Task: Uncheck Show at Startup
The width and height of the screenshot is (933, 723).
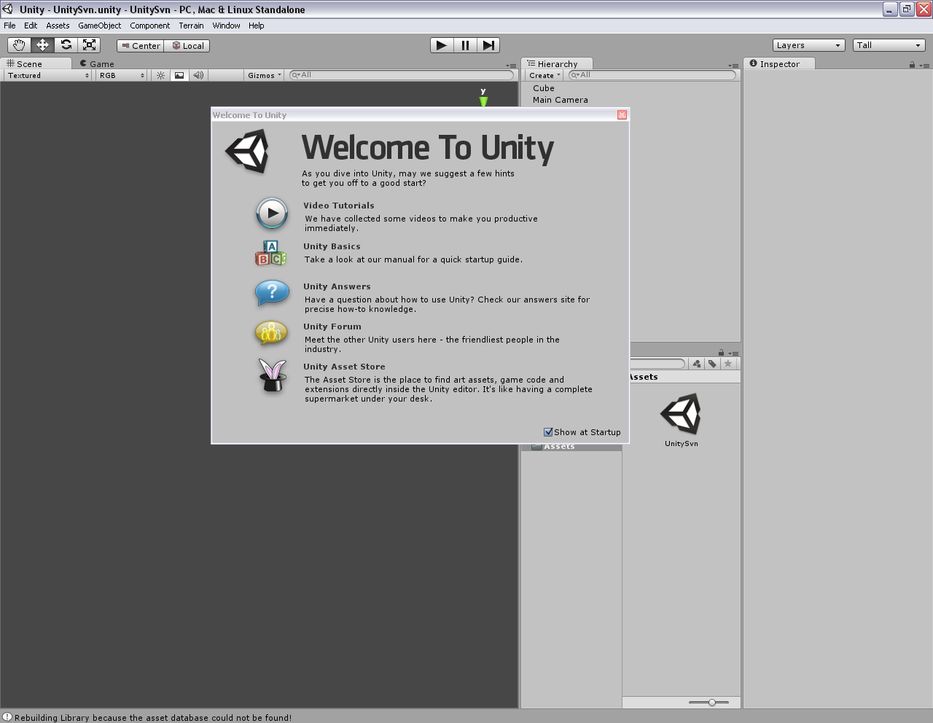Action: (548, 431)
